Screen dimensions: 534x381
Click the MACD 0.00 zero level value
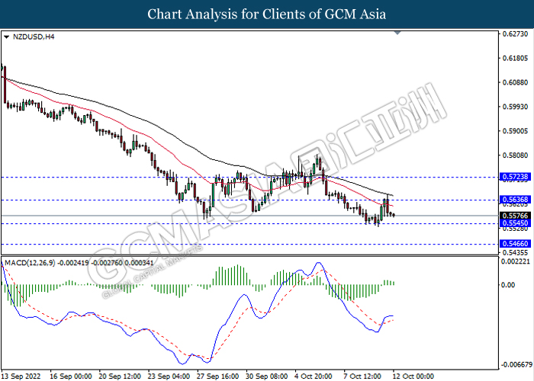[509, 285]
